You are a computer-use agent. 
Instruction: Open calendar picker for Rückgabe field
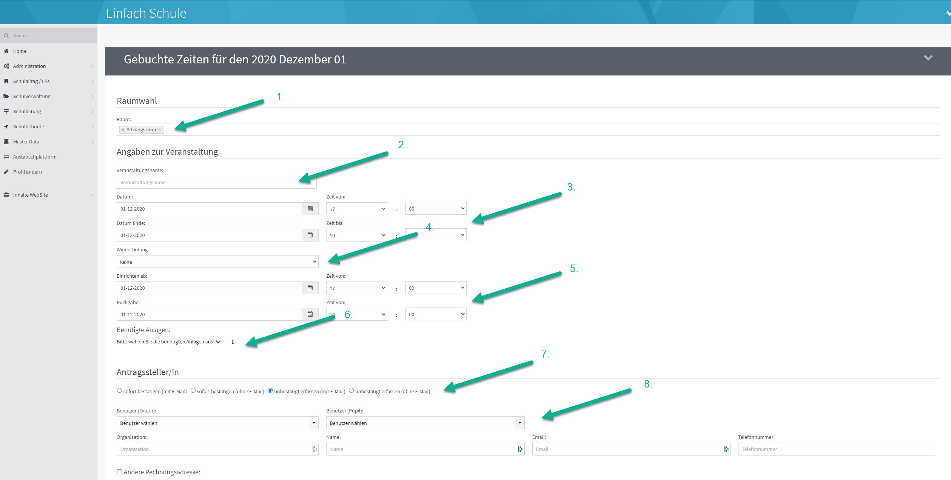[310, 314]
